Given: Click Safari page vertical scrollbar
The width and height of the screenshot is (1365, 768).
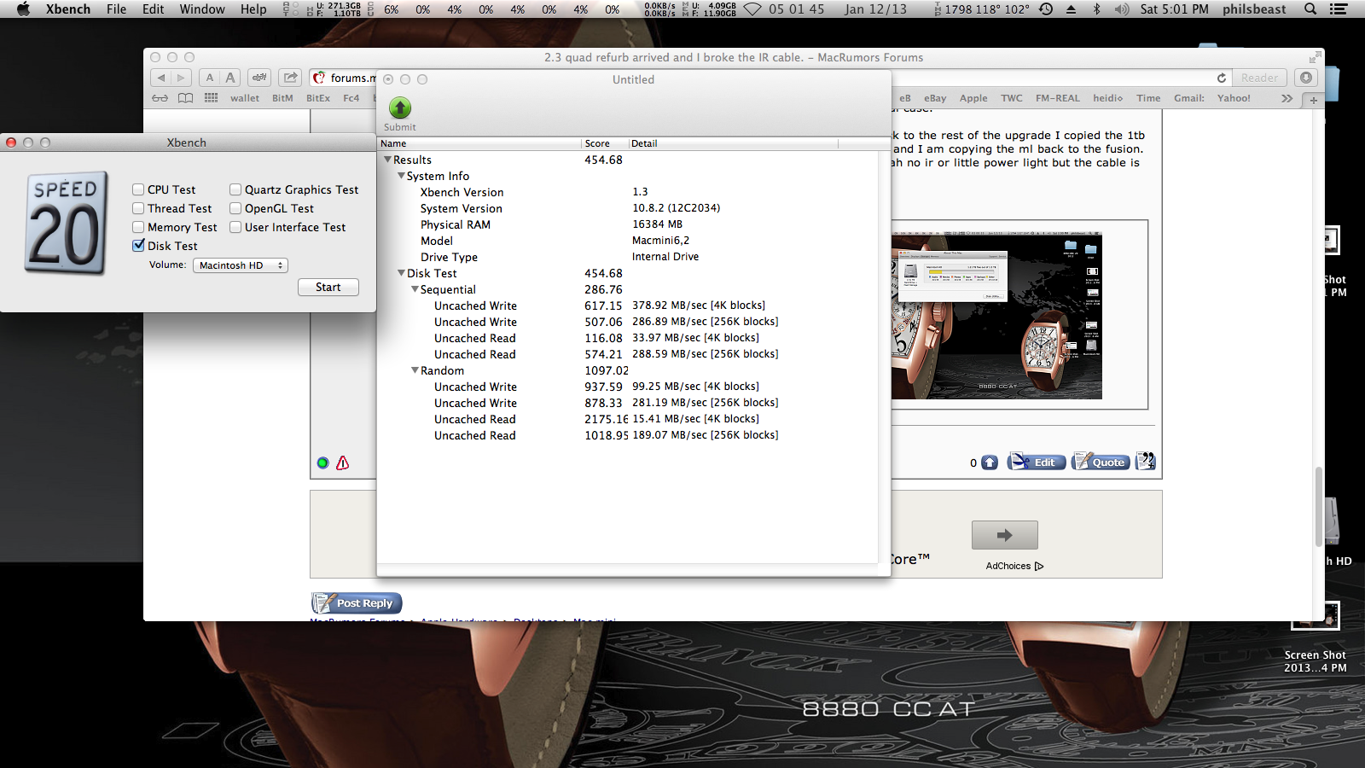Looking at the screenshot, I should [1319, 505].
